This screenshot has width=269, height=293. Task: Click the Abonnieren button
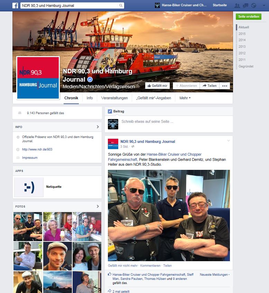tap(186, 86)
